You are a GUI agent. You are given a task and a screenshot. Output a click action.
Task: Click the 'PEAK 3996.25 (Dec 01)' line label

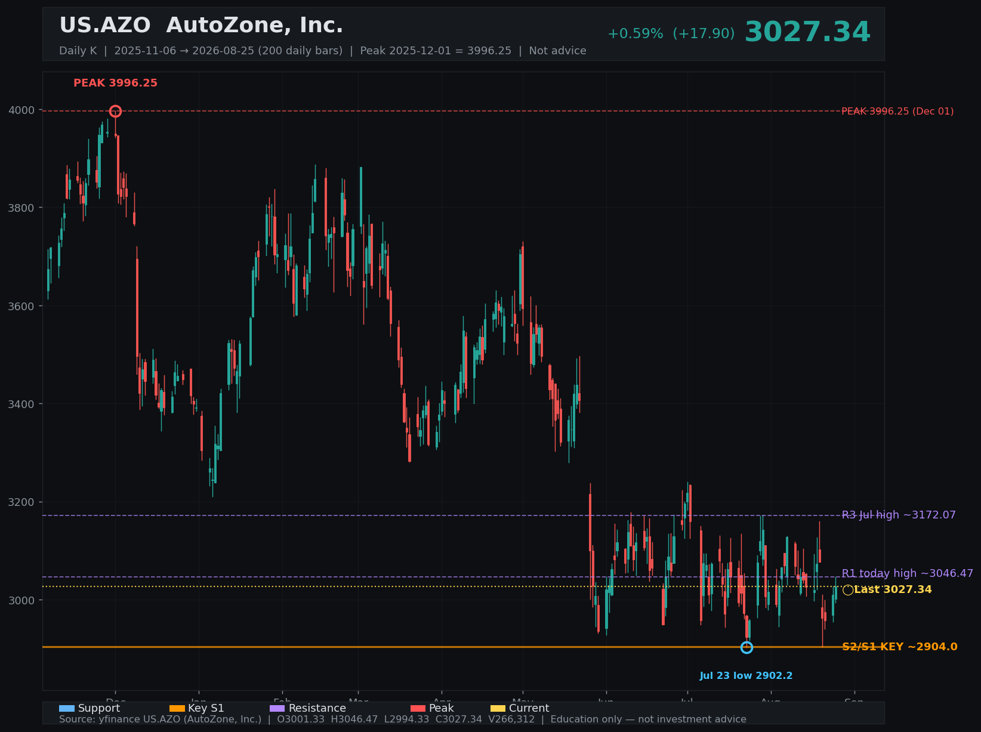coord(897,111)
